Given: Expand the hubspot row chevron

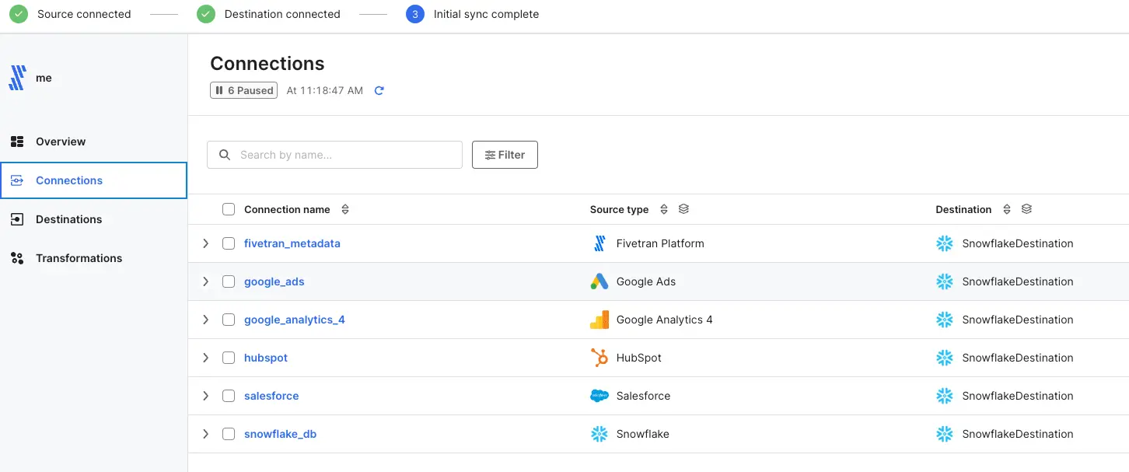Looking at the screenshot, I should (x=206, y=358).
